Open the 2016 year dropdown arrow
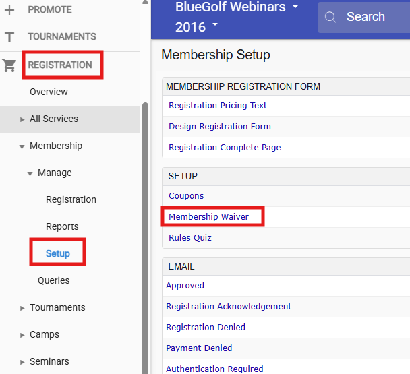Image resolution: width=410 pixels, height=374 pixels. click(x=215, y=24)
